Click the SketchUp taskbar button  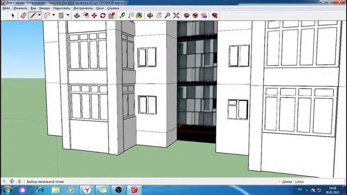pyautogui.click(x=134, y=190)
